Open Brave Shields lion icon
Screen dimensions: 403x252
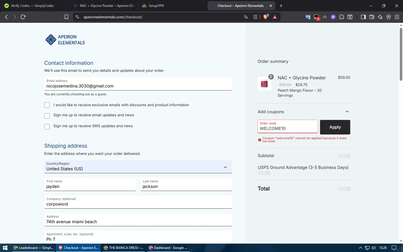click(x=266, y=17)
